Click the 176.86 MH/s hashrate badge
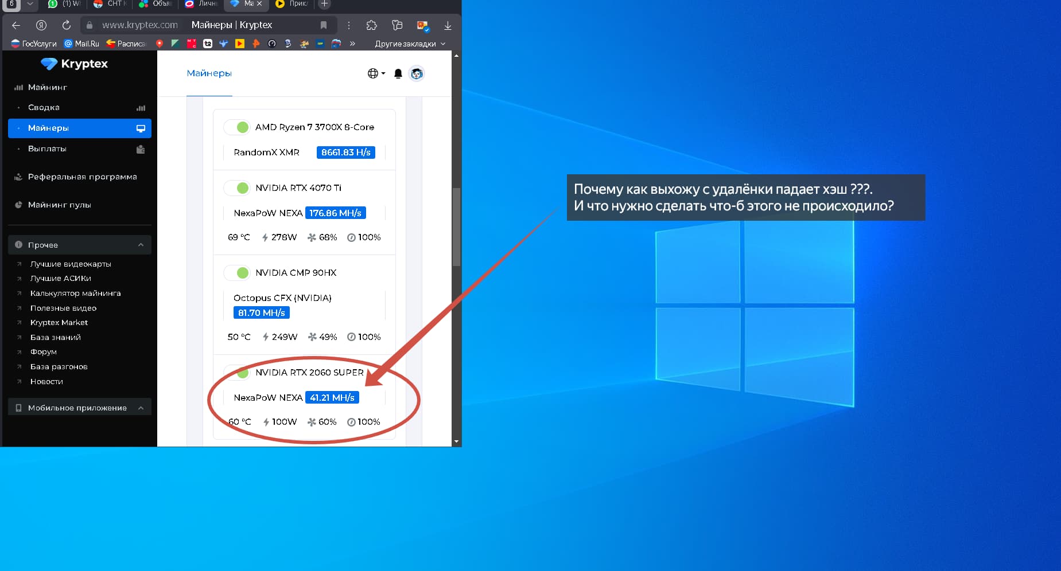The width and height of the screenshot is (1061, 571). (x=336, y=213)
